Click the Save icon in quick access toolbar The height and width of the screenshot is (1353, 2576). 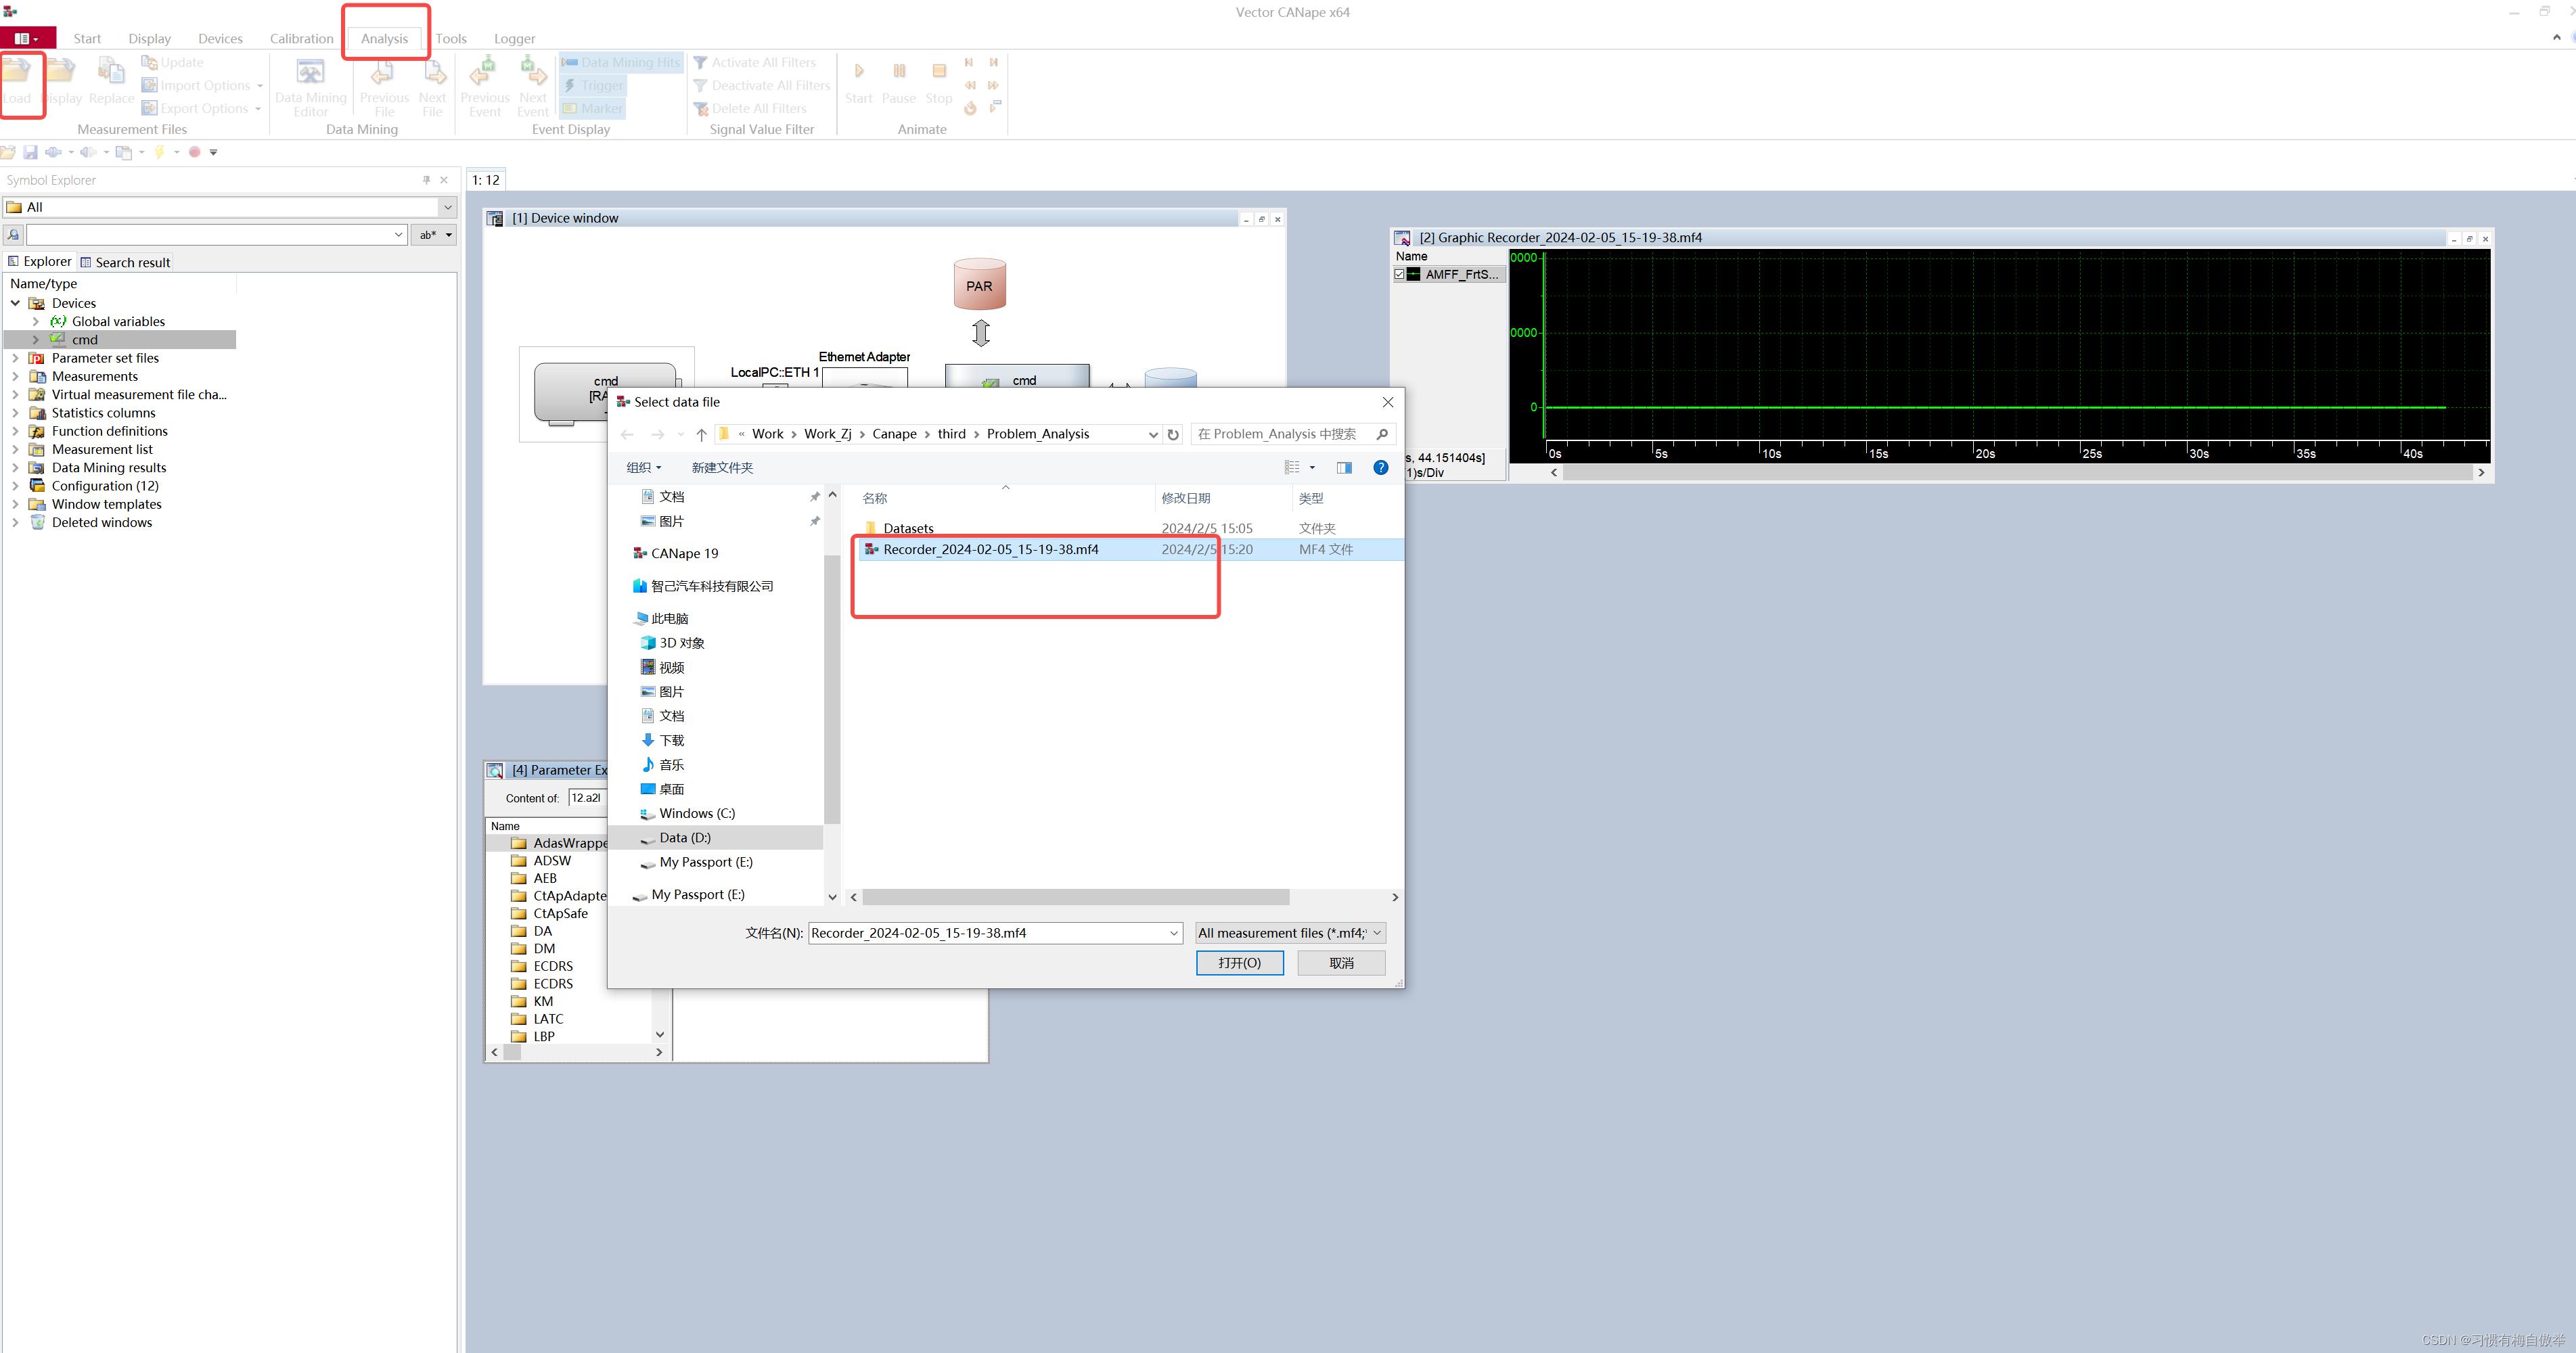click(31, 152)
